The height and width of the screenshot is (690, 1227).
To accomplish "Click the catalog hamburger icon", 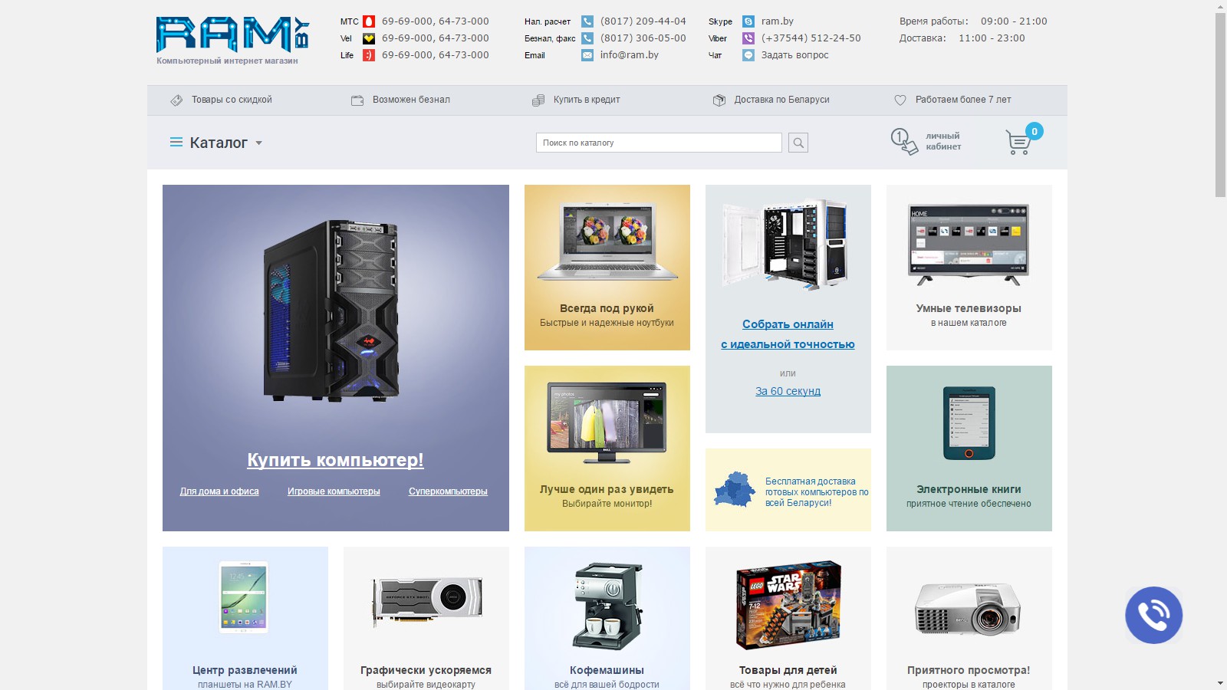I will [176, 143].
